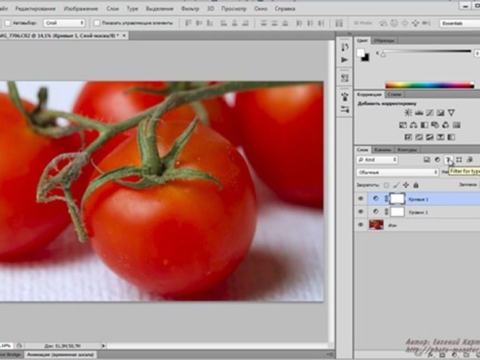Add a Threshold adjustment

pos(430,137)
